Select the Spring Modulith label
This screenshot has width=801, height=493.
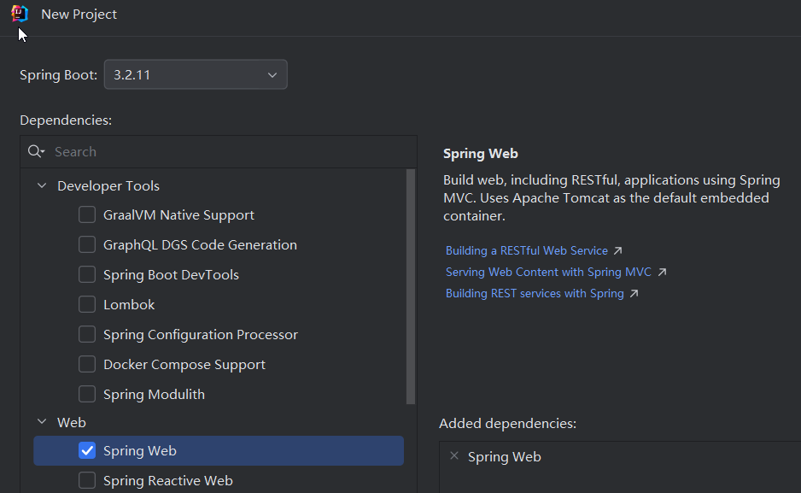coord(154,395)
